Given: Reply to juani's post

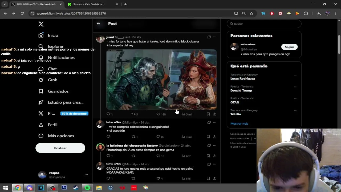Looking at the screenshot, I should 108,114.
